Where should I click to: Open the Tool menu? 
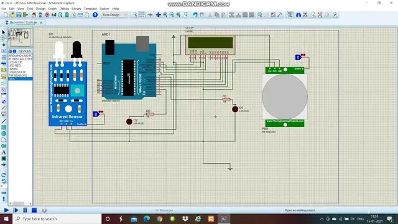30,9
